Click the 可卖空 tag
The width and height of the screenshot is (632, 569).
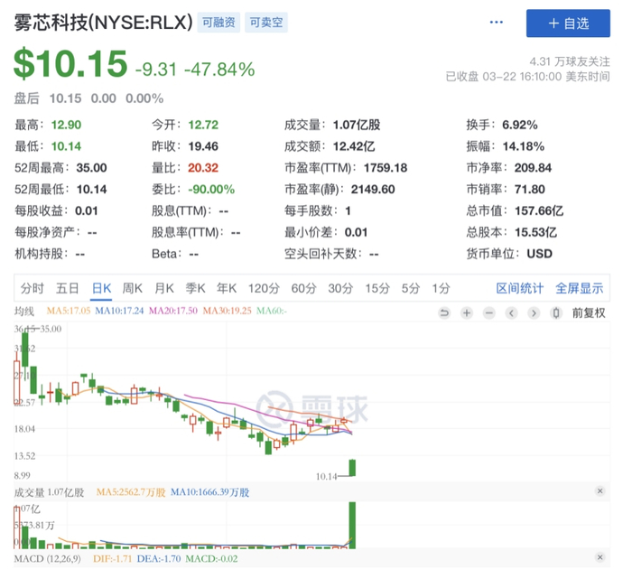(266, 23)
